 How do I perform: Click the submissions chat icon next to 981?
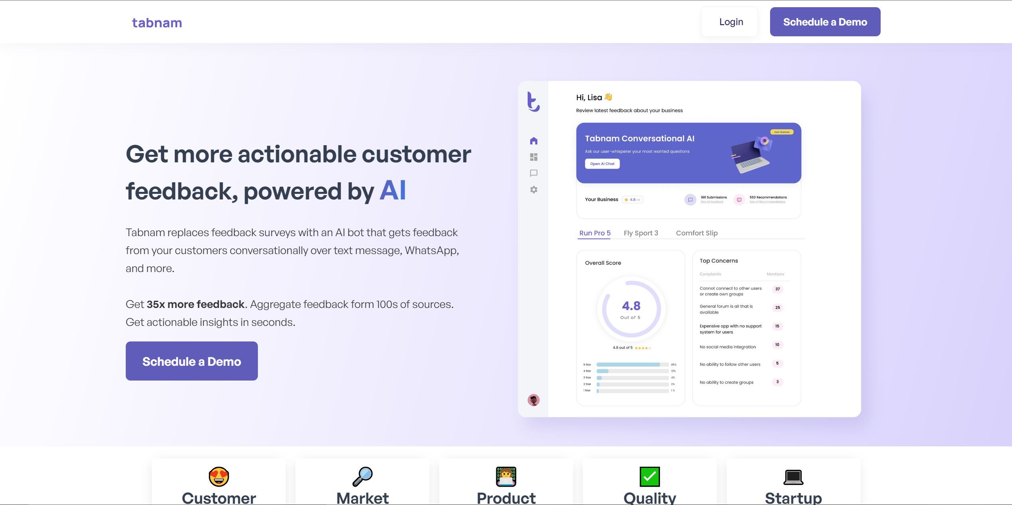pos(690,199)
